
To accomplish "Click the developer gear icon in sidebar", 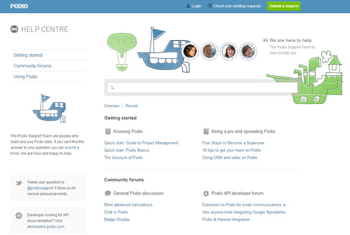I will point(19,216).
